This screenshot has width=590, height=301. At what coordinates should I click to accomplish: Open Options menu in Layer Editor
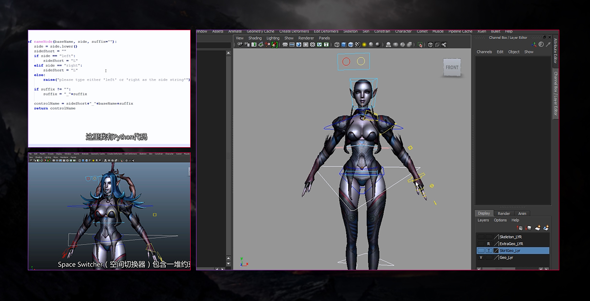[500, 220]
